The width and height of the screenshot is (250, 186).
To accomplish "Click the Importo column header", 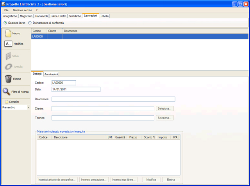I will 163,137.
